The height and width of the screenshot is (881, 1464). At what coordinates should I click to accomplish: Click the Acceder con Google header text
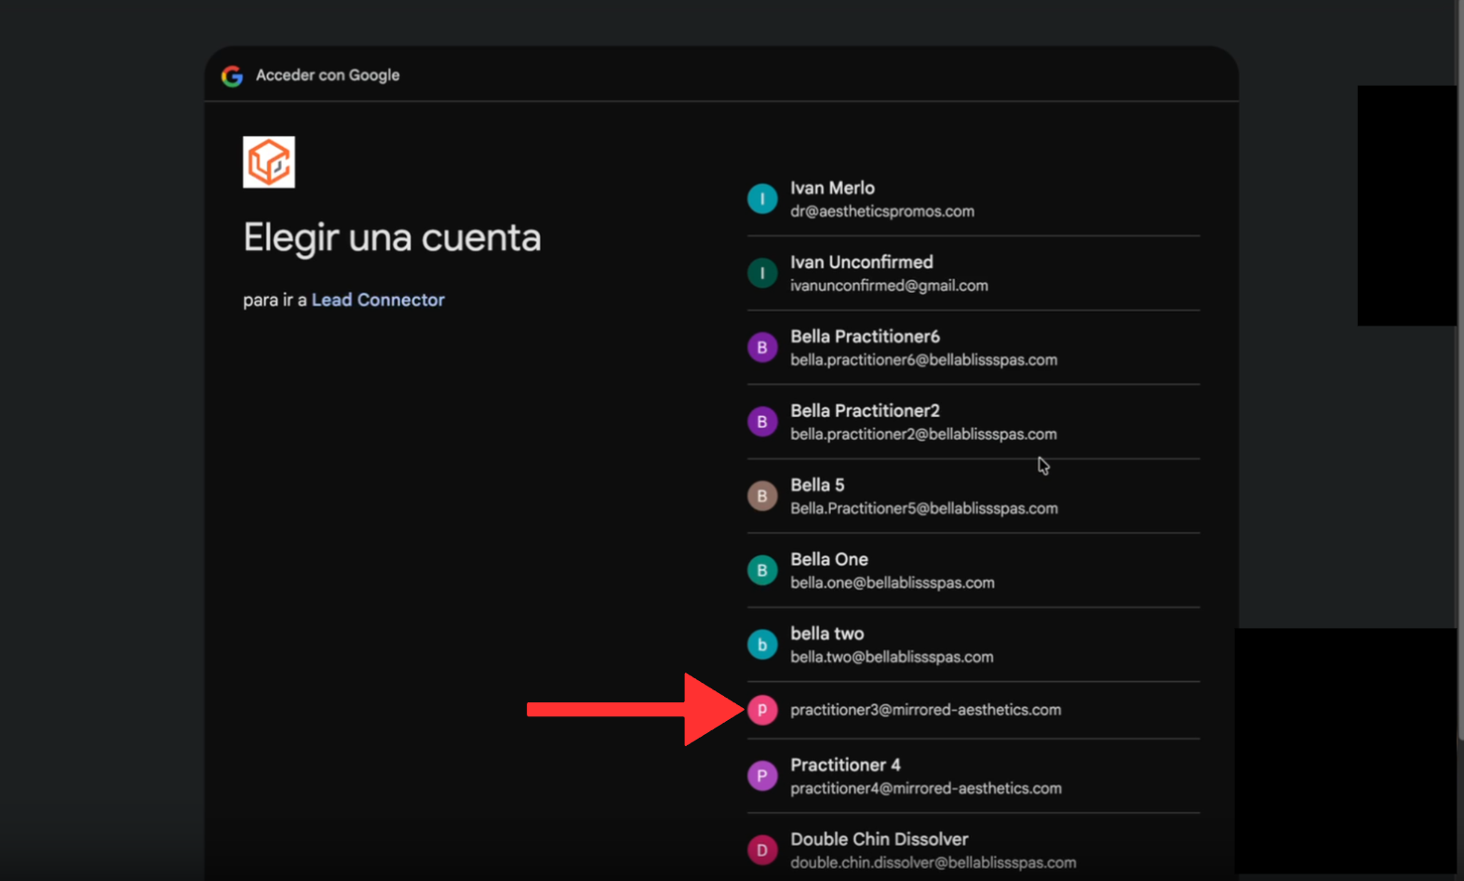328,75
